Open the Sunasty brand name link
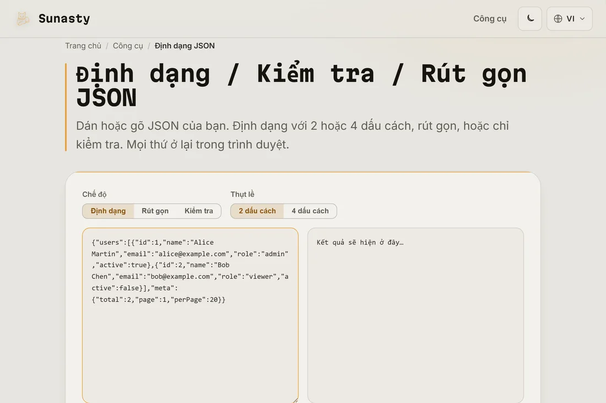This screenshot has width=606, height=403. [64, 19]
